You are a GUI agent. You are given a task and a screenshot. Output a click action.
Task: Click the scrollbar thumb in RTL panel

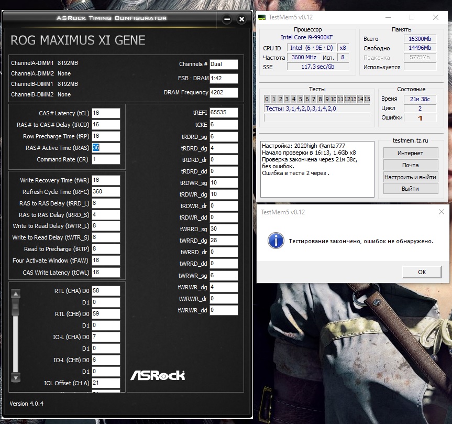(x=16, y=308)
